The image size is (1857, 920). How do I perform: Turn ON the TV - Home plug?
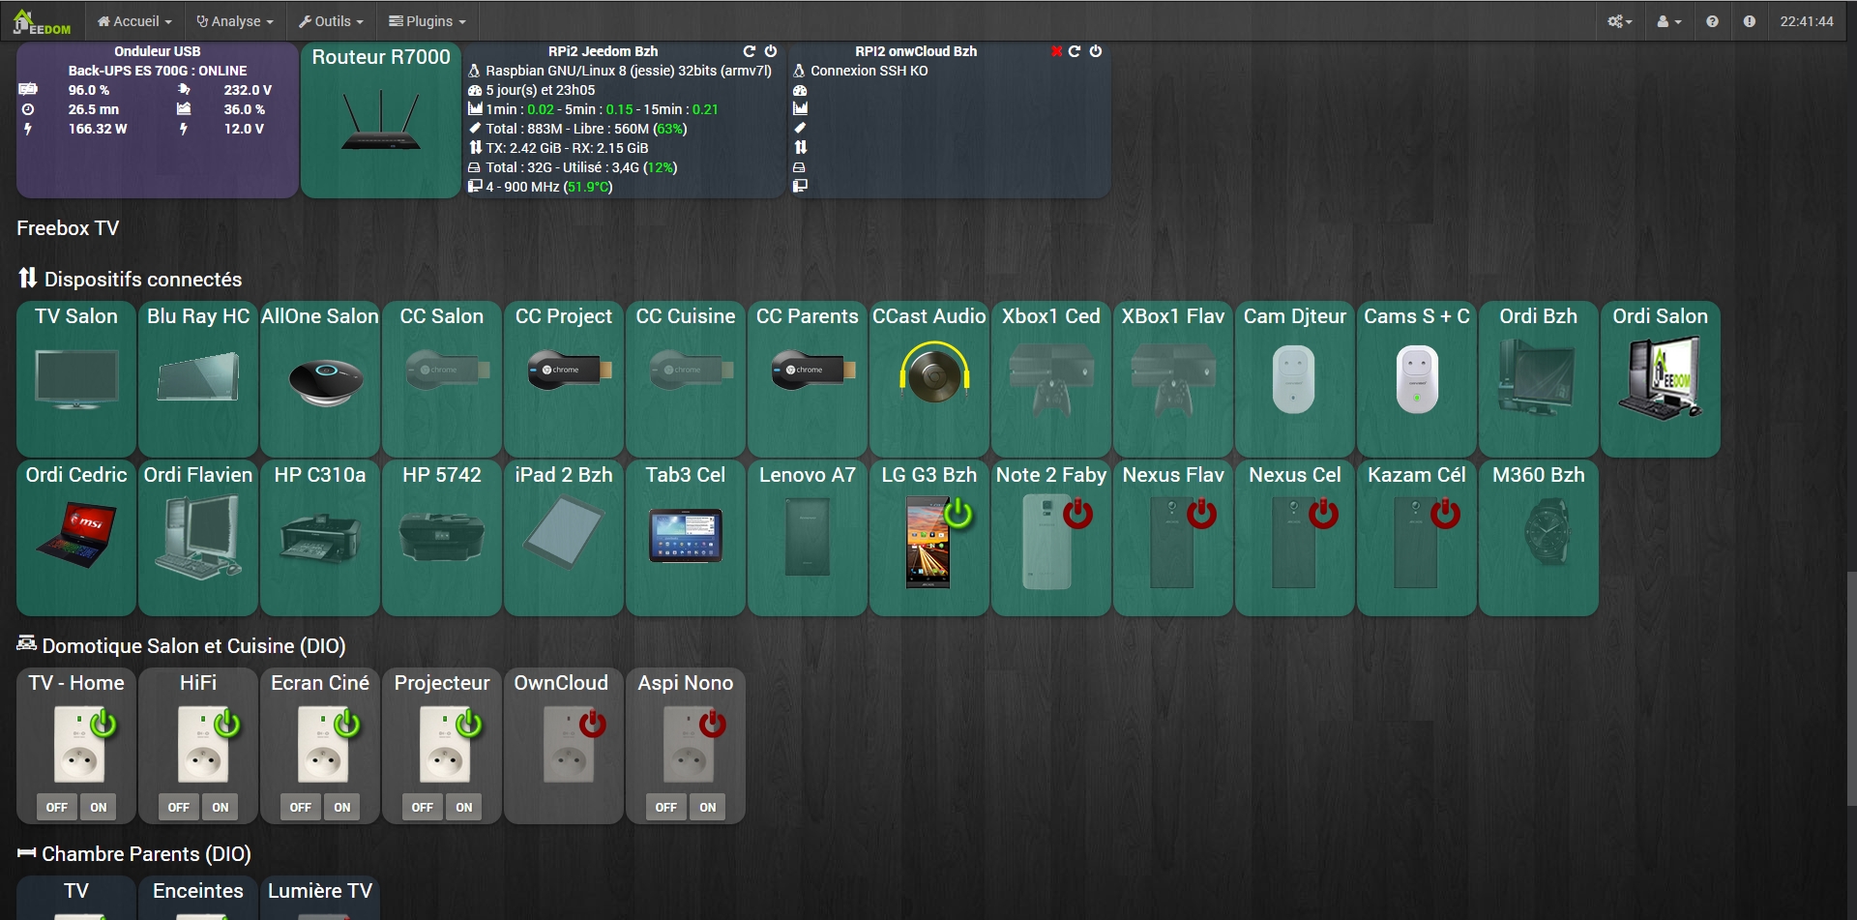[x=99, y=807]
